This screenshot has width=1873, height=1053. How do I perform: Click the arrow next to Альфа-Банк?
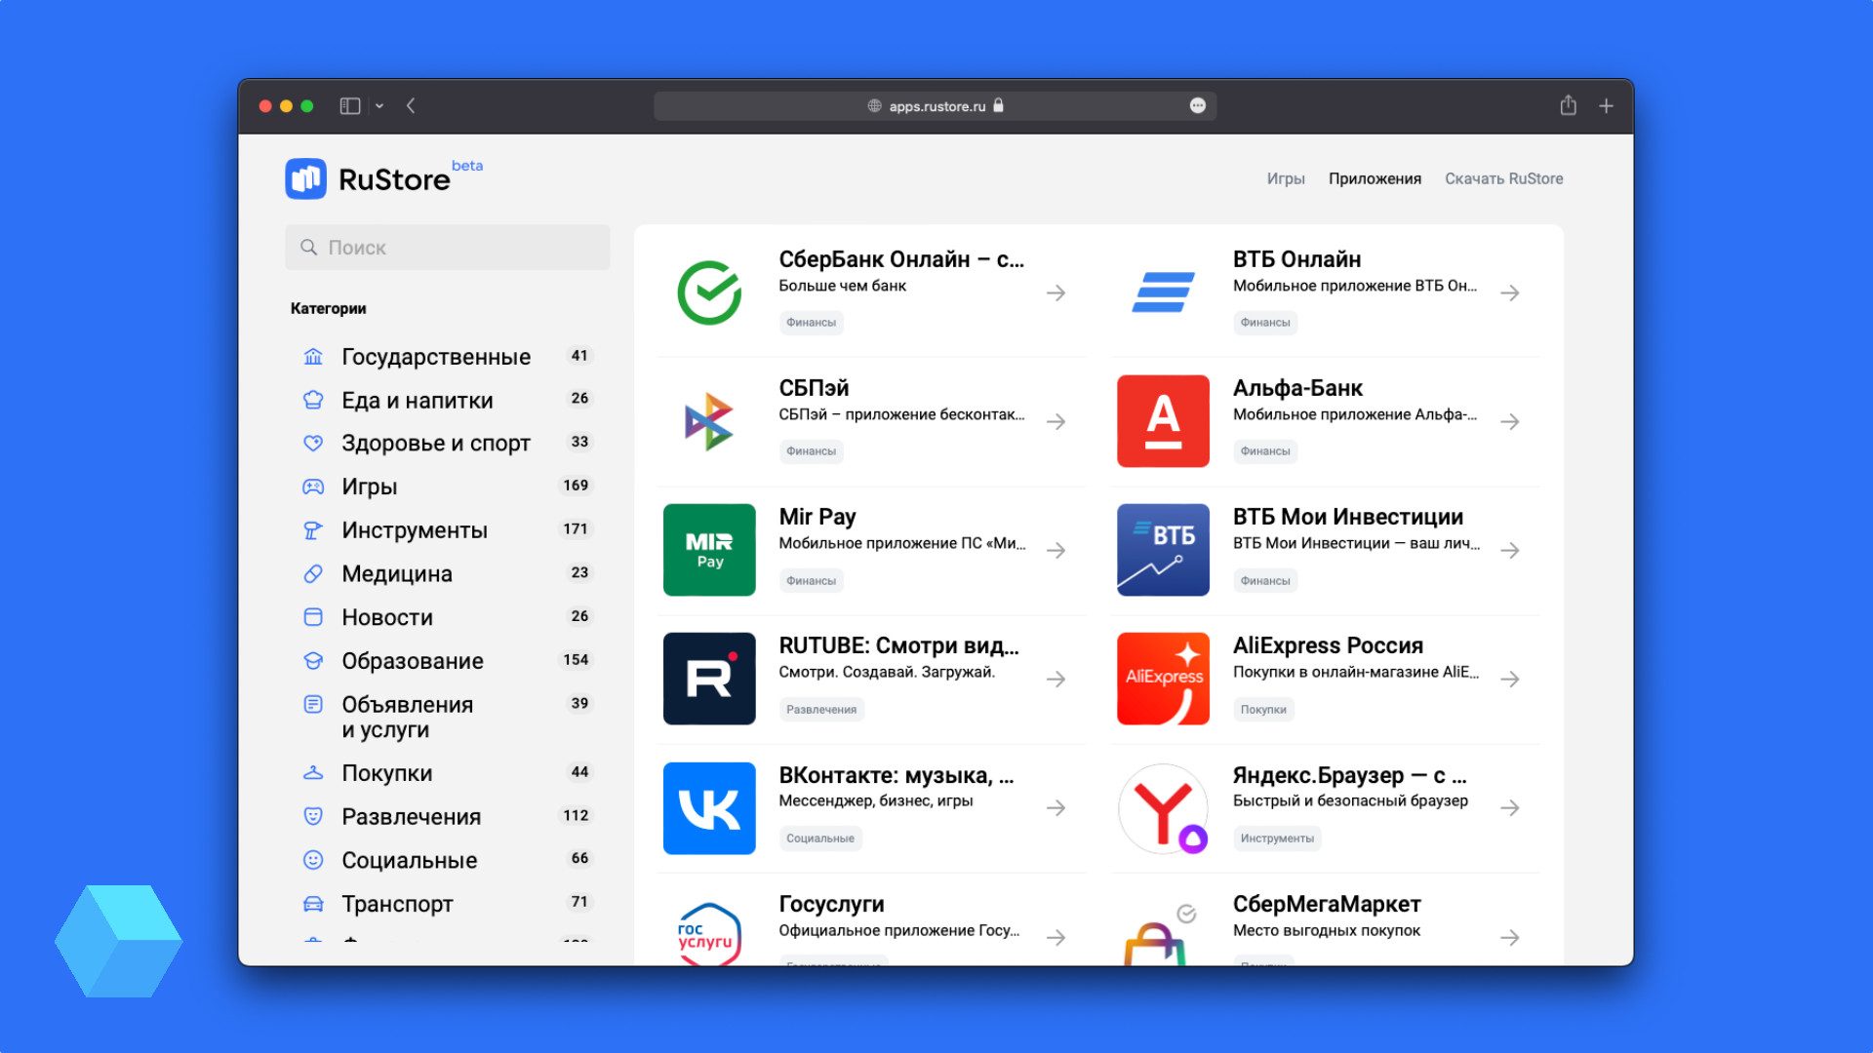(x=1510, y=421)
